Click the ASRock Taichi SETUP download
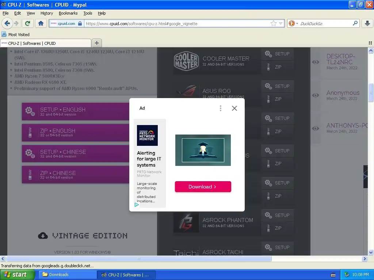This screenshot has width=374, height=280. coord(278,248)
